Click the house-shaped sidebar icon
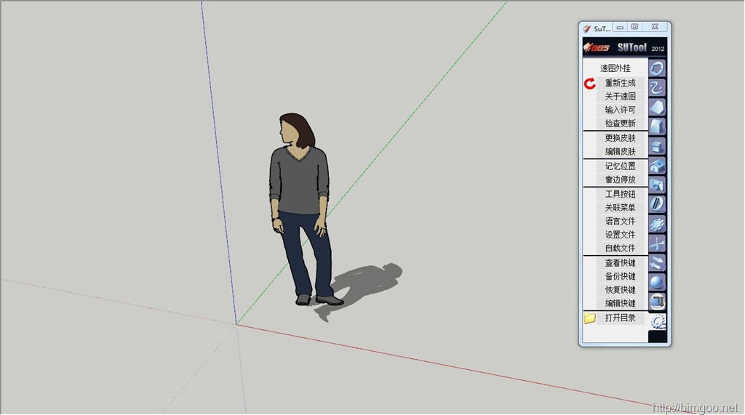The image size is (745, 415). tap(657, 166)
